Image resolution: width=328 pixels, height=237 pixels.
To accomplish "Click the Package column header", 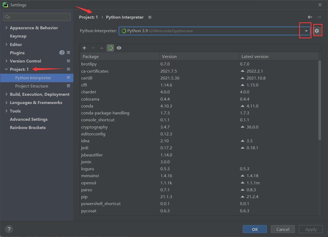I will pyautogui.click(x=120, y=56).
